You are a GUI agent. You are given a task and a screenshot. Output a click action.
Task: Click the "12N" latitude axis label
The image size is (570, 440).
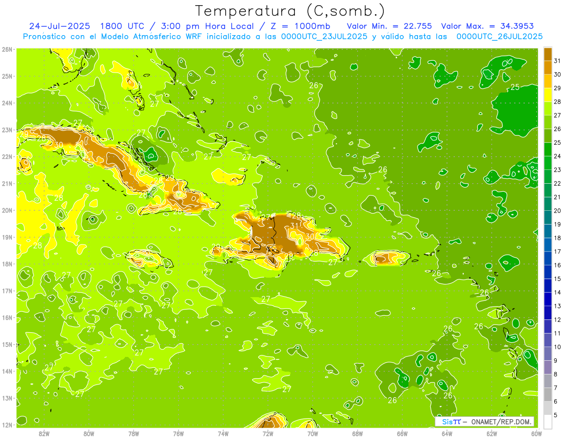point(7,425)
